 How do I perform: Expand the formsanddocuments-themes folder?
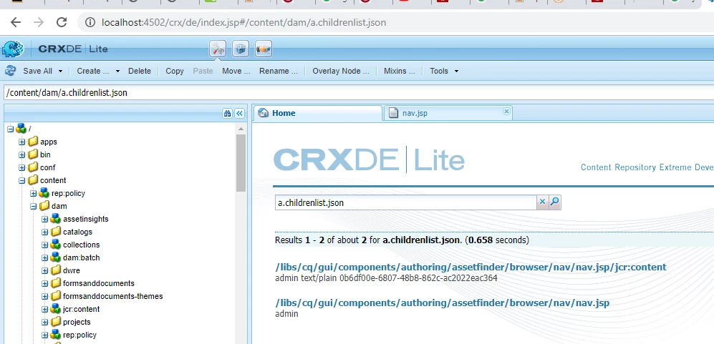click(44, 296)
